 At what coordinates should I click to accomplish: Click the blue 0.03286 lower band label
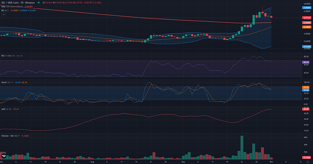[x=307, y=46]
